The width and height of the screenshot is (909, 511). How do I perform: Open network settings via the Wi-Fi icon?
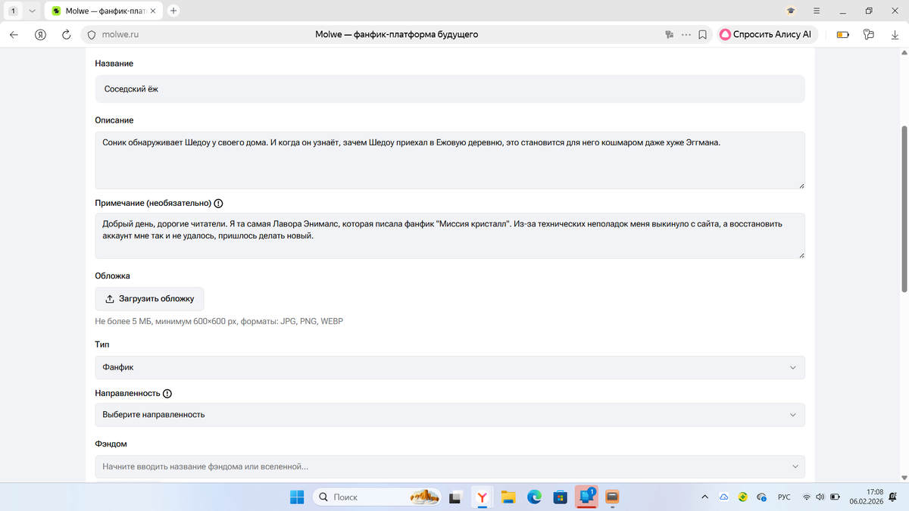(807, 497)
